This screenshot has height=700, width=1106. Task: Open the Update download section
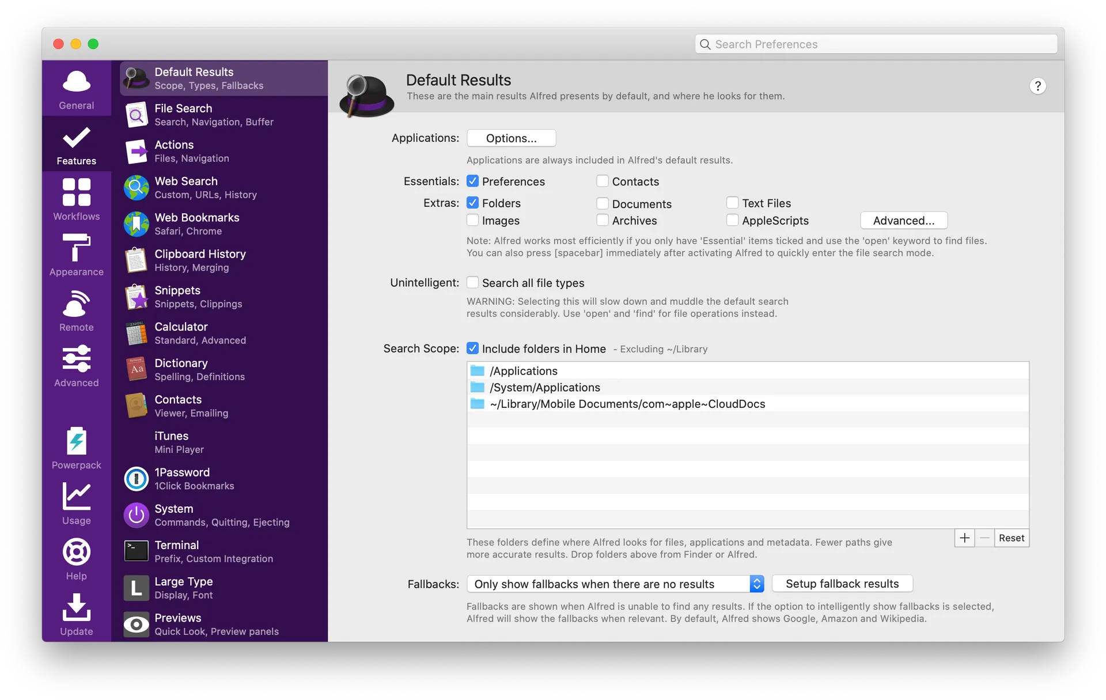(76, 614)
